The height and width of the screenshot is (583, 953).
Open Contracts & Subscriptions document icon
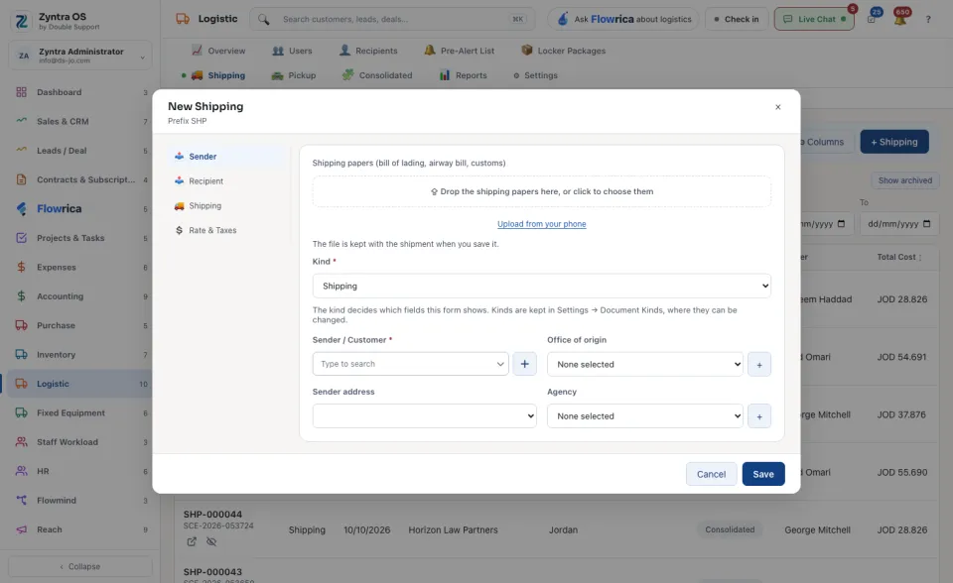click(21, 179)
